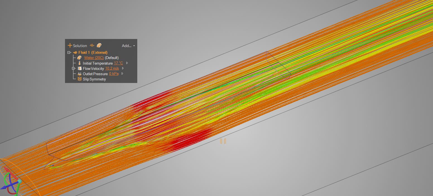
Task: Click the orange plus Solution icon
Action: click(70, 45)
